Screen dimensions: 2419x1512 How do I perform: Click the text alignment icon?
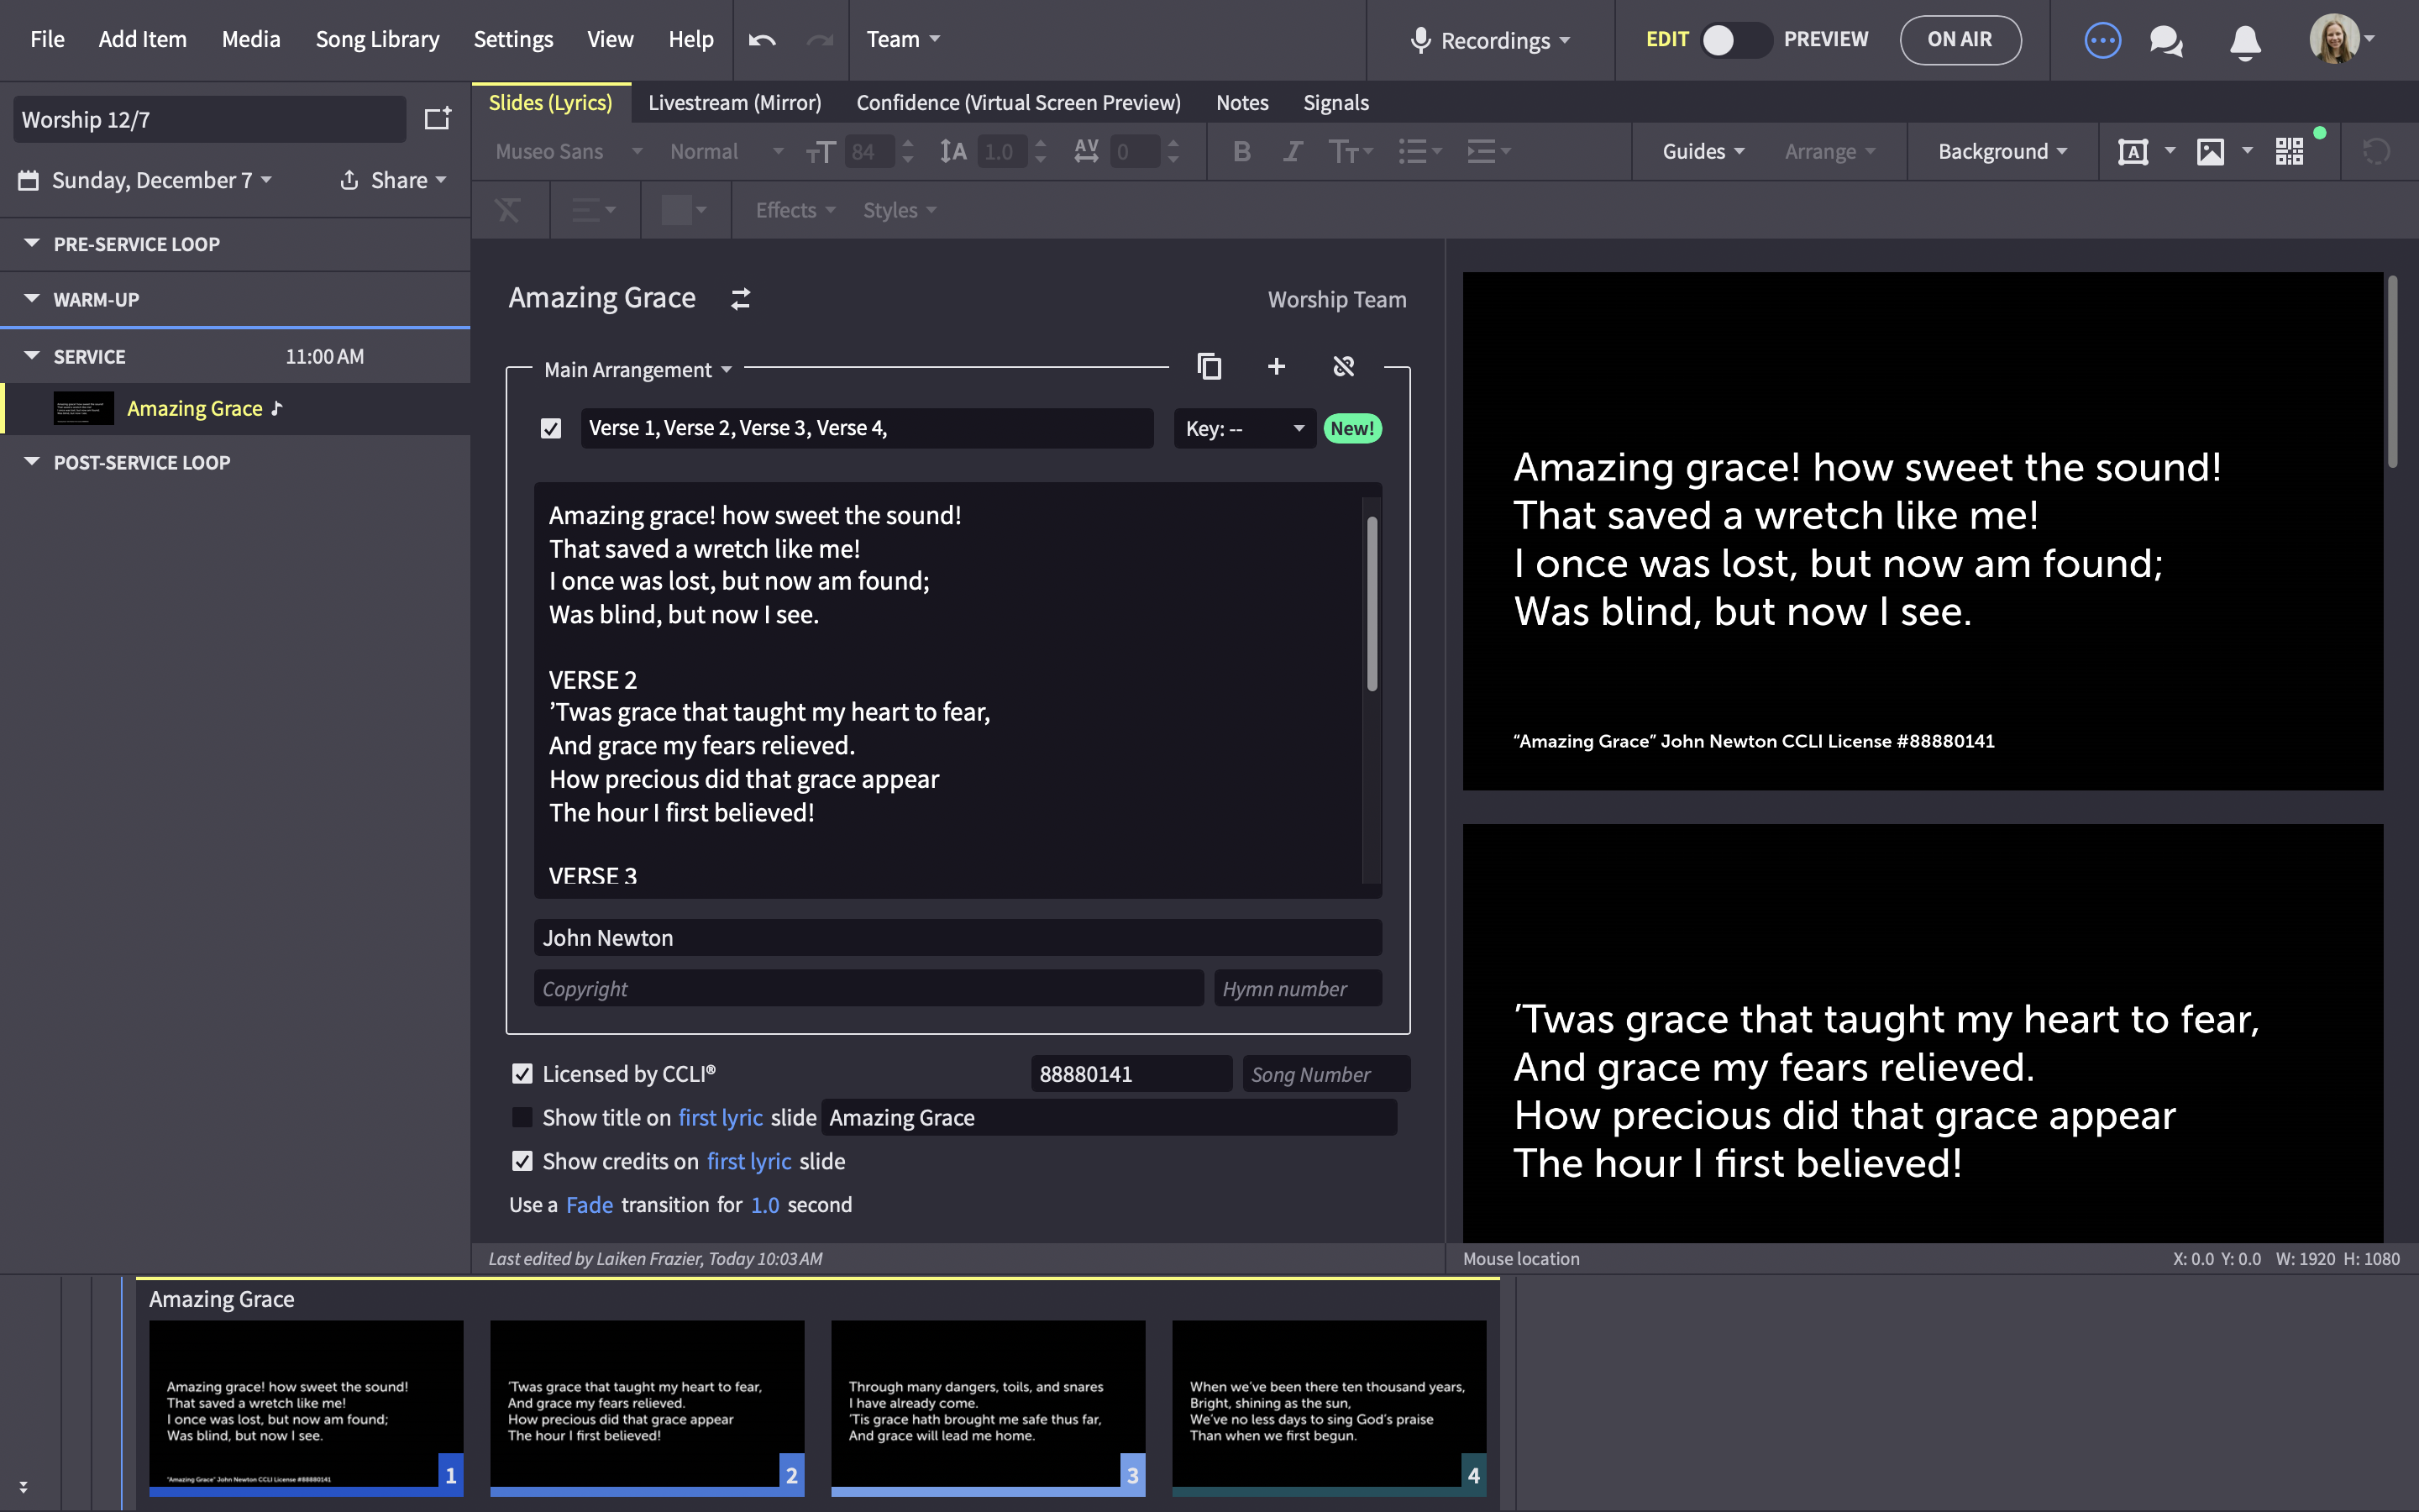[593, 210]
